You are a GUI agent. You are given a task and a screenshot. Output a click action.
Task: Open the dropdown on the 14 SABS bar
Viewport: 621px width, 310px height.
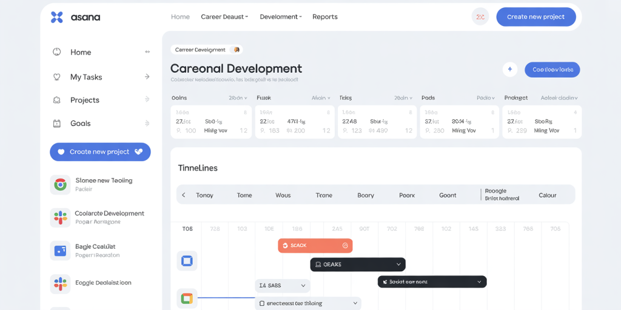click(303, 285)
